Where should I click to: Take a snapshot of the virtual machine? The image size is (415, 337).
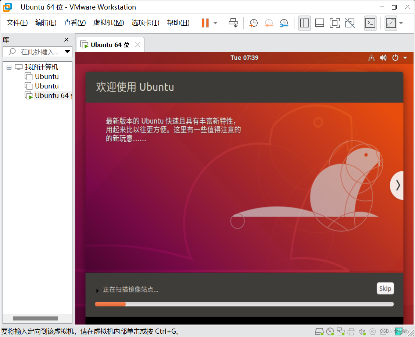point(253,23)
